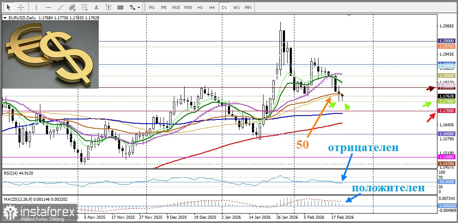458x223 pixels.
Task: Switch to H1 timeframe
Action: click(x=200, y=7)
